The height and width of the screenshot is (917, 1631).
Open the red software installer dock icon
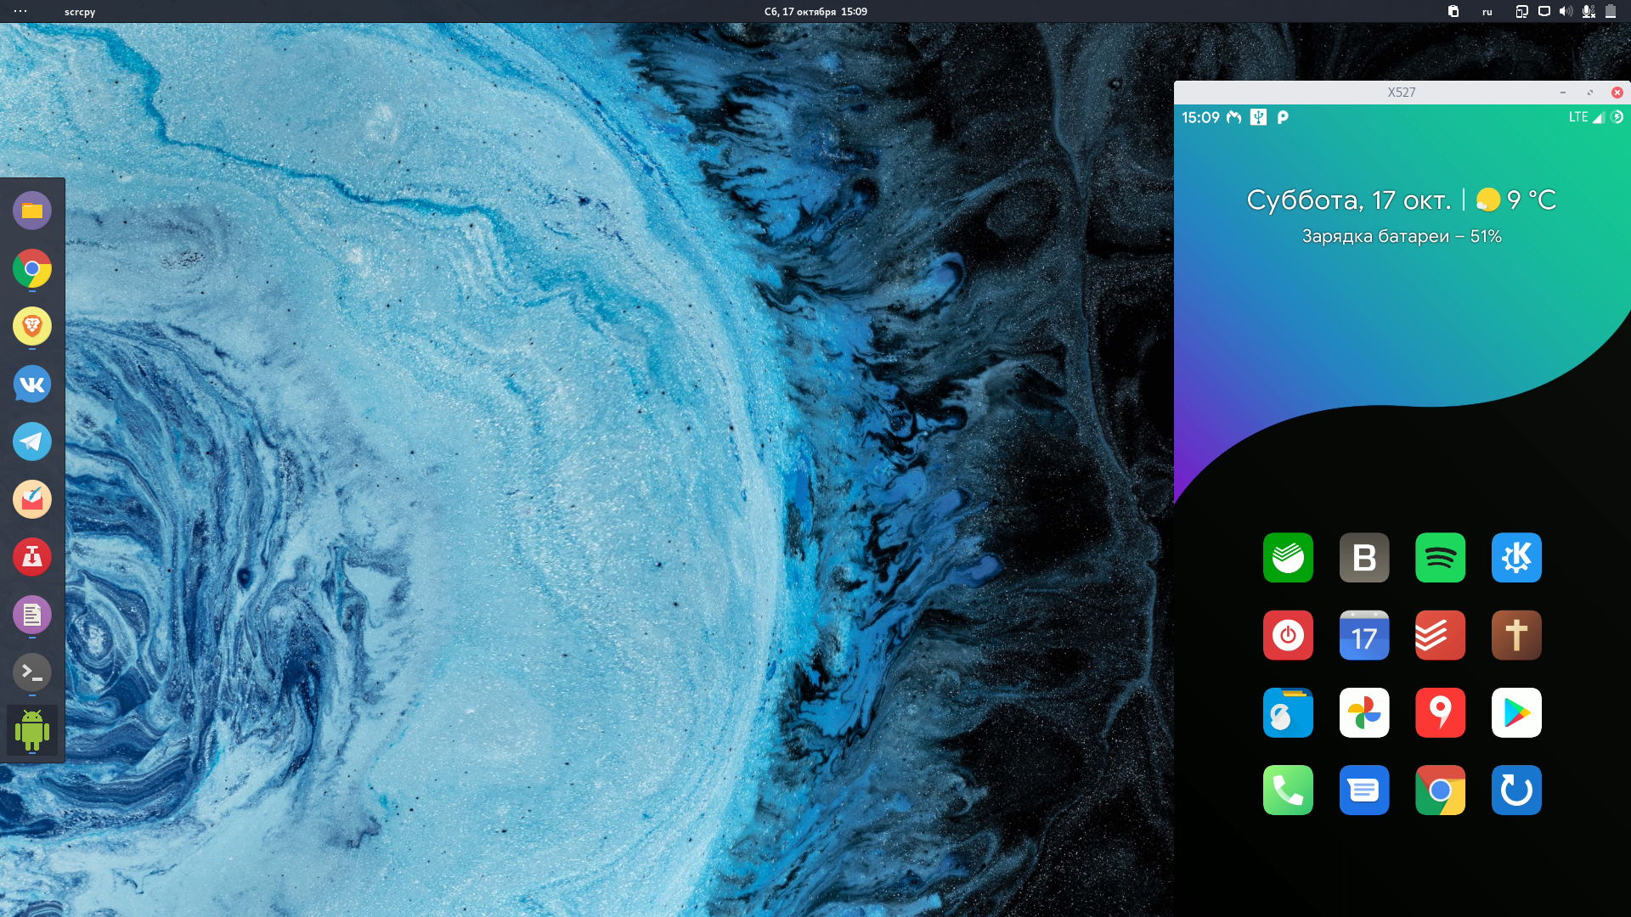(x=32, y=557)
